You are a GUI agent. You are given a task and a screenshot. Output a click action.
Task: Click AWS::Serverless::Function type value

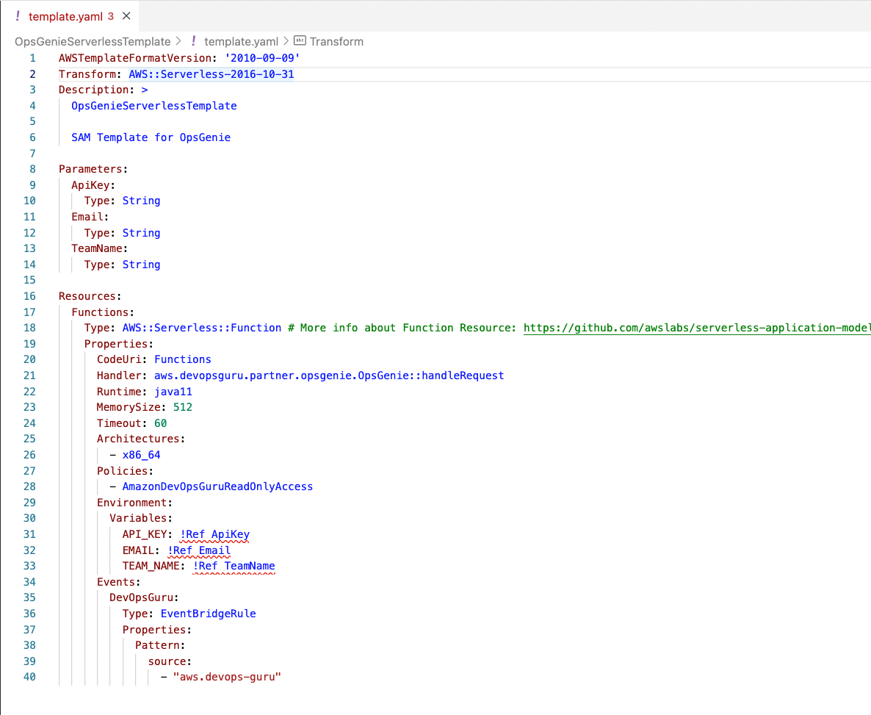(x=202, y=328)
